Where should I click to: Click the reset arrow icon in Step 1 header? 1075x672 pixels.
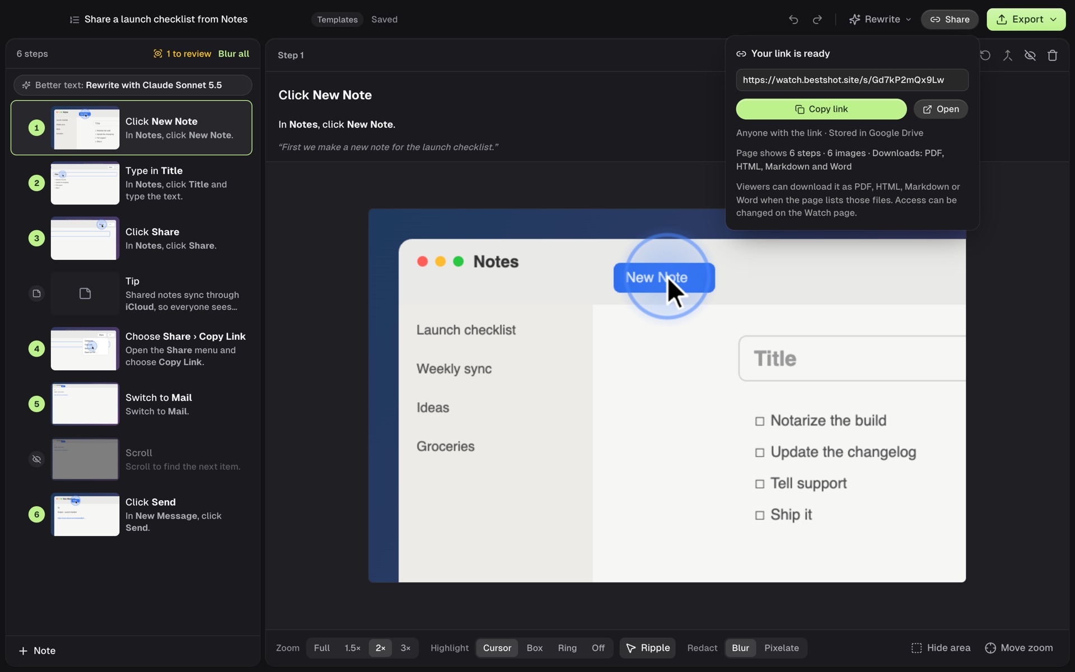tap(985, 55)
